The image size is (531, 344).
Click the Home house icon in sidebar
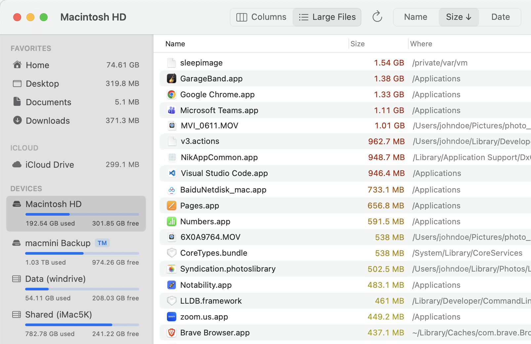point(17,64)
